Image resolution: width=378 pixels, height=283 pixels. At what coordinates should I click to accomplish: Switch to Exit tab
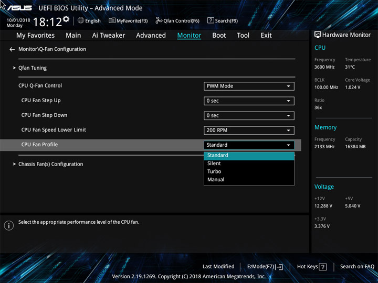point(266,36)
